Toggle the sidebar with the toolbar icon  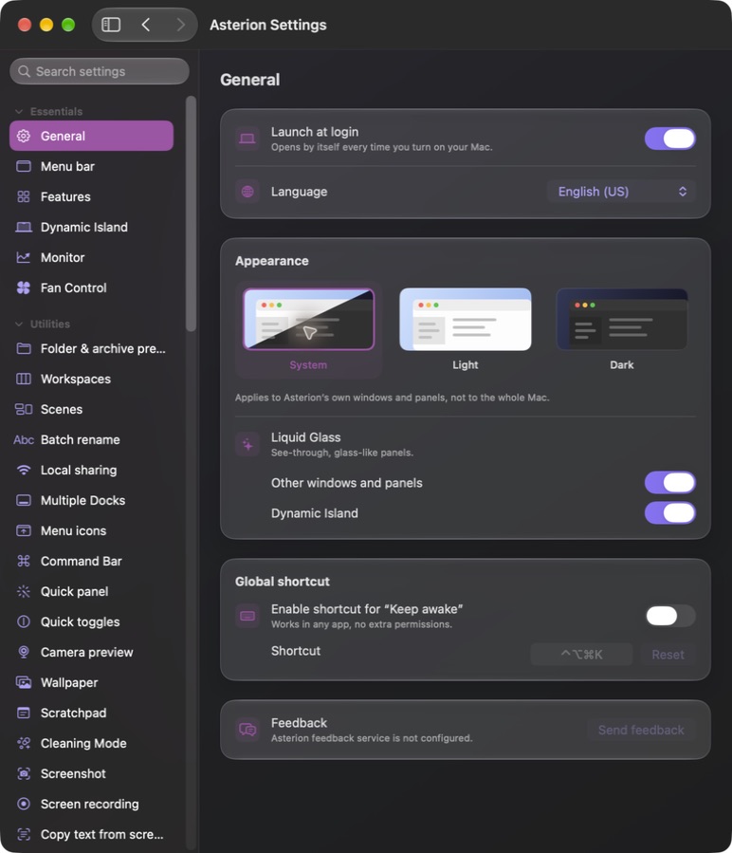111,25
